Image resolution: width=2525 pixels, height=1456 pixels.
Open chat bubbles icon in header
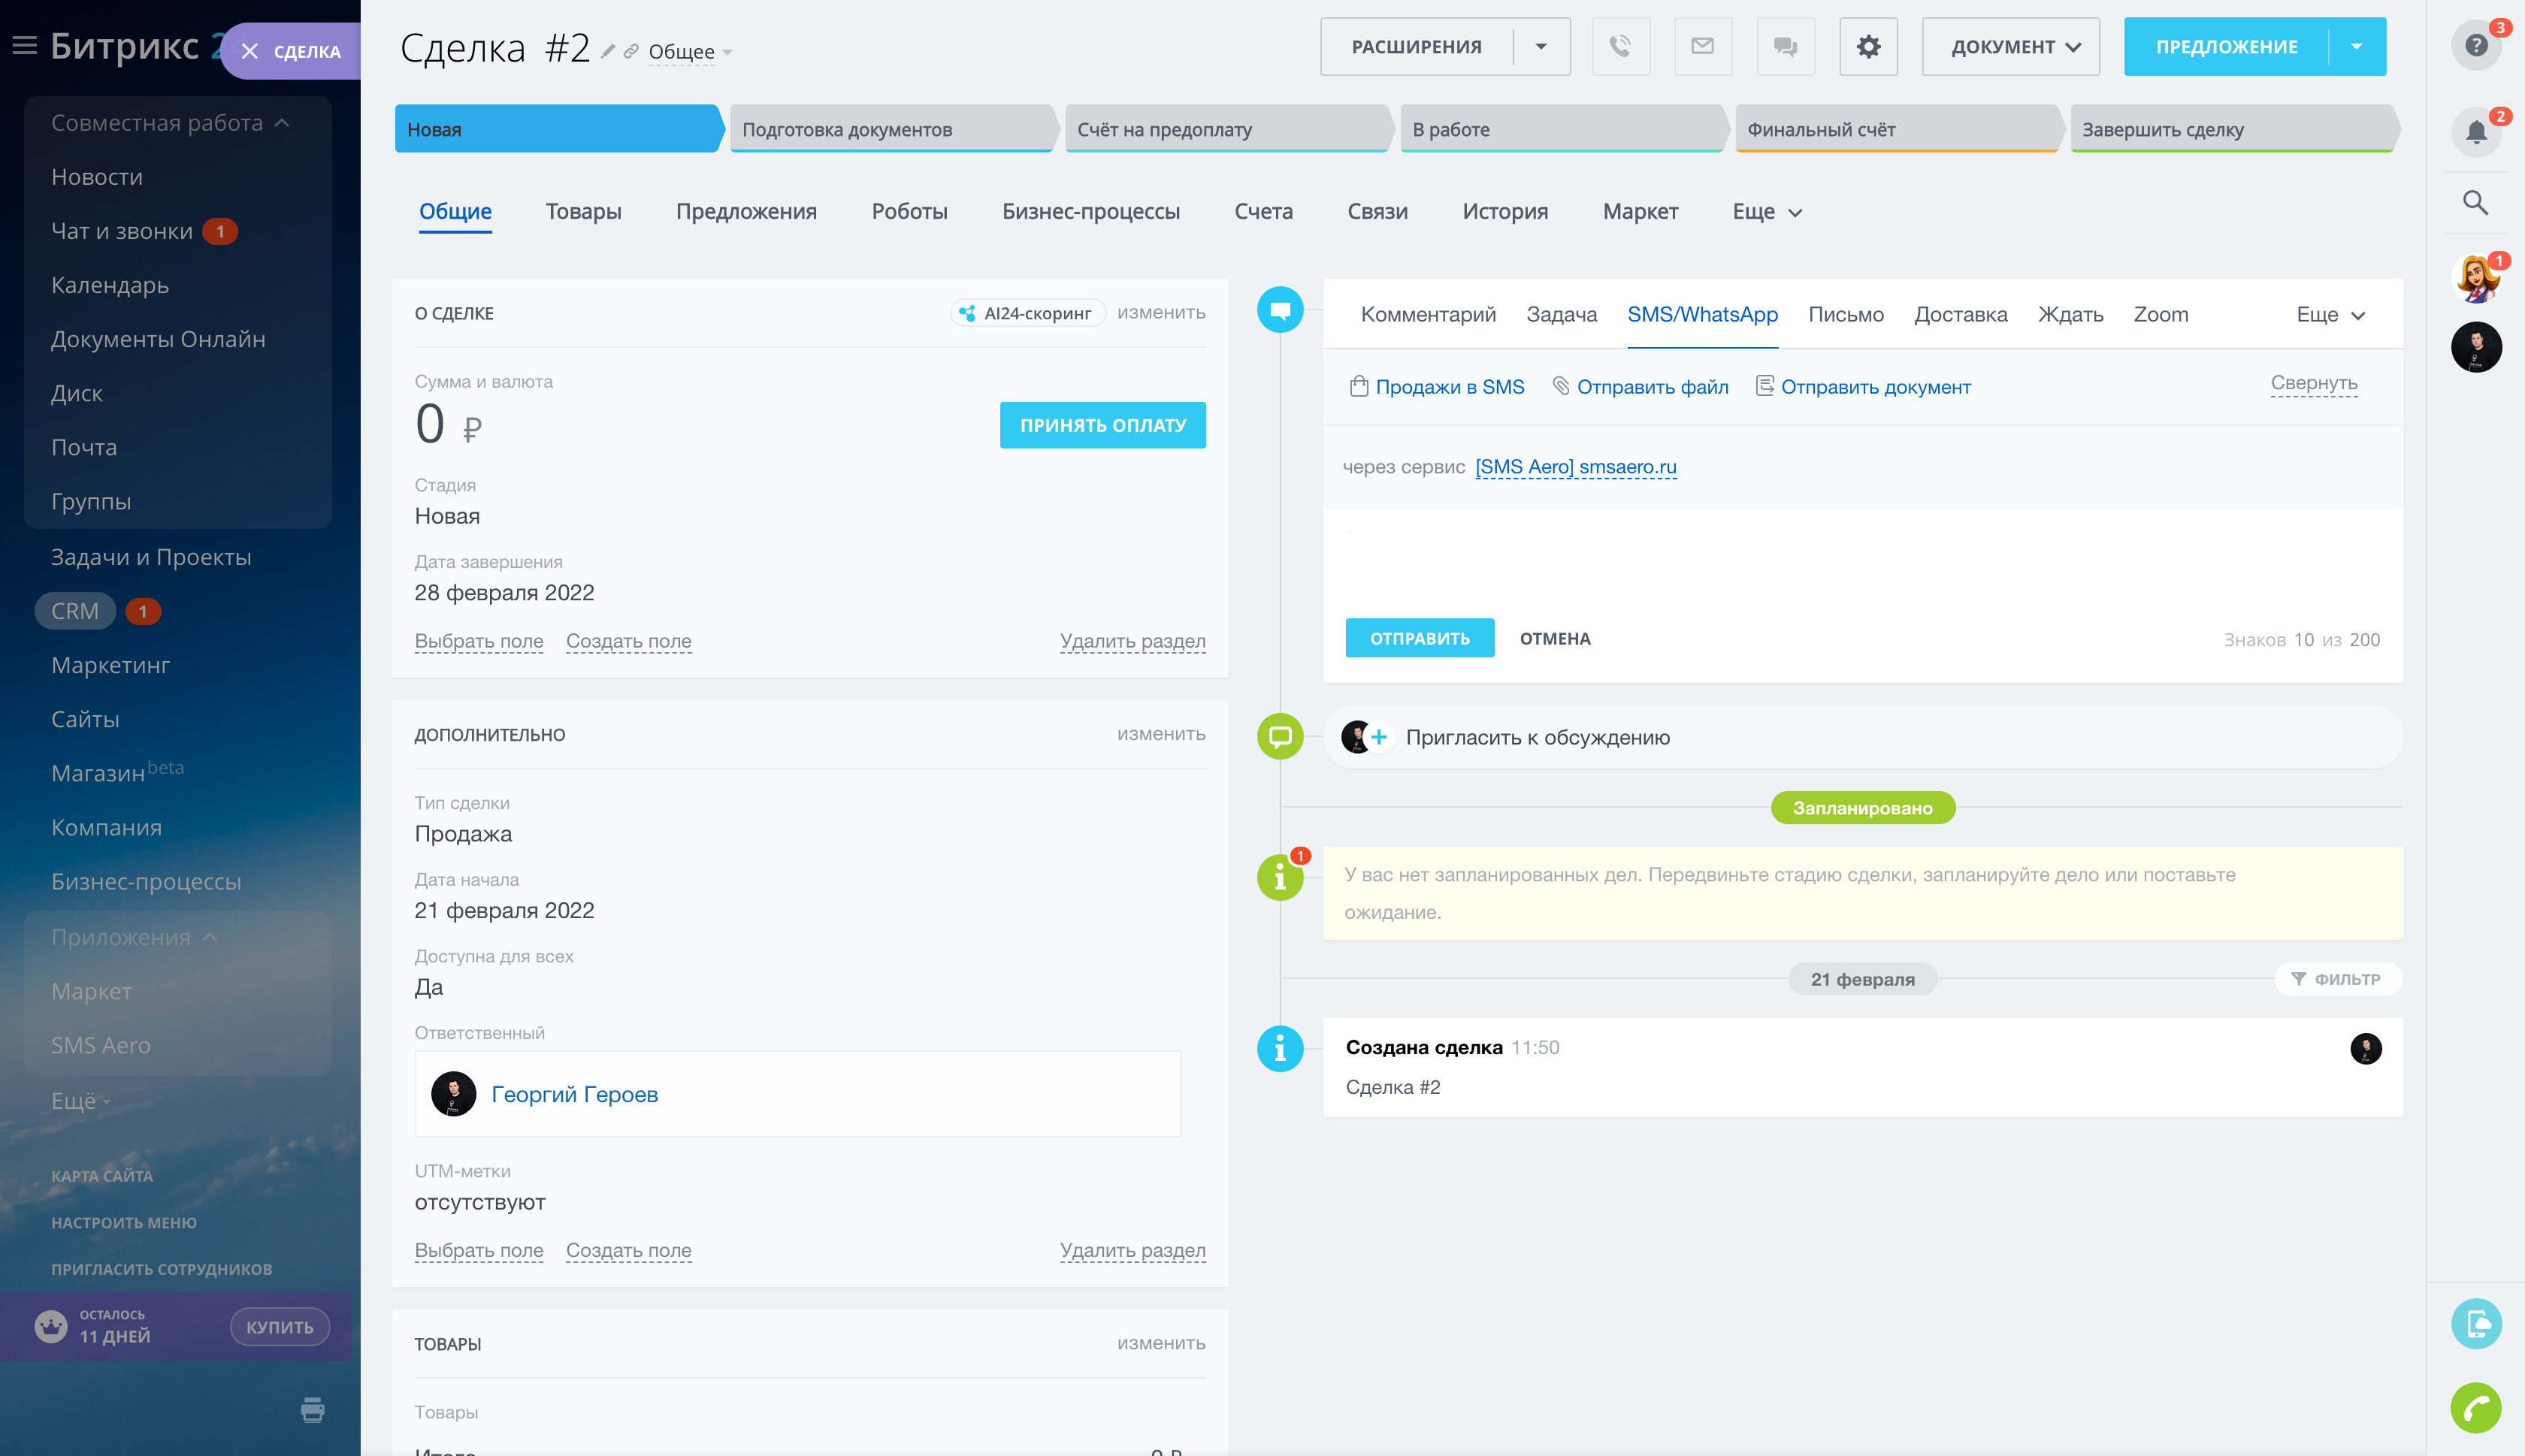pos(1785,46)
